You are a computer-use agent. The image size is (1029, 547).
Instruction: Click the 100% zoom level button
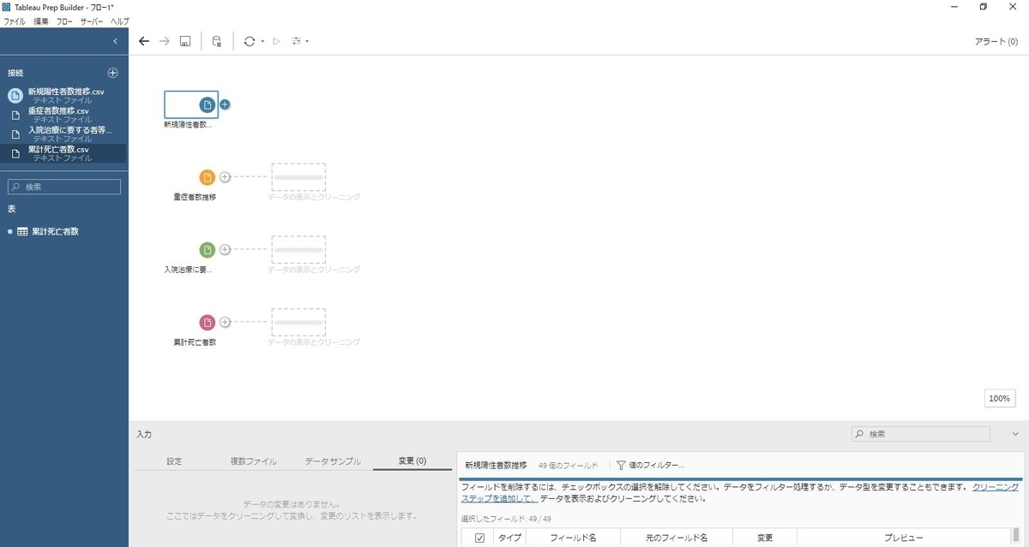pos(999,399)
